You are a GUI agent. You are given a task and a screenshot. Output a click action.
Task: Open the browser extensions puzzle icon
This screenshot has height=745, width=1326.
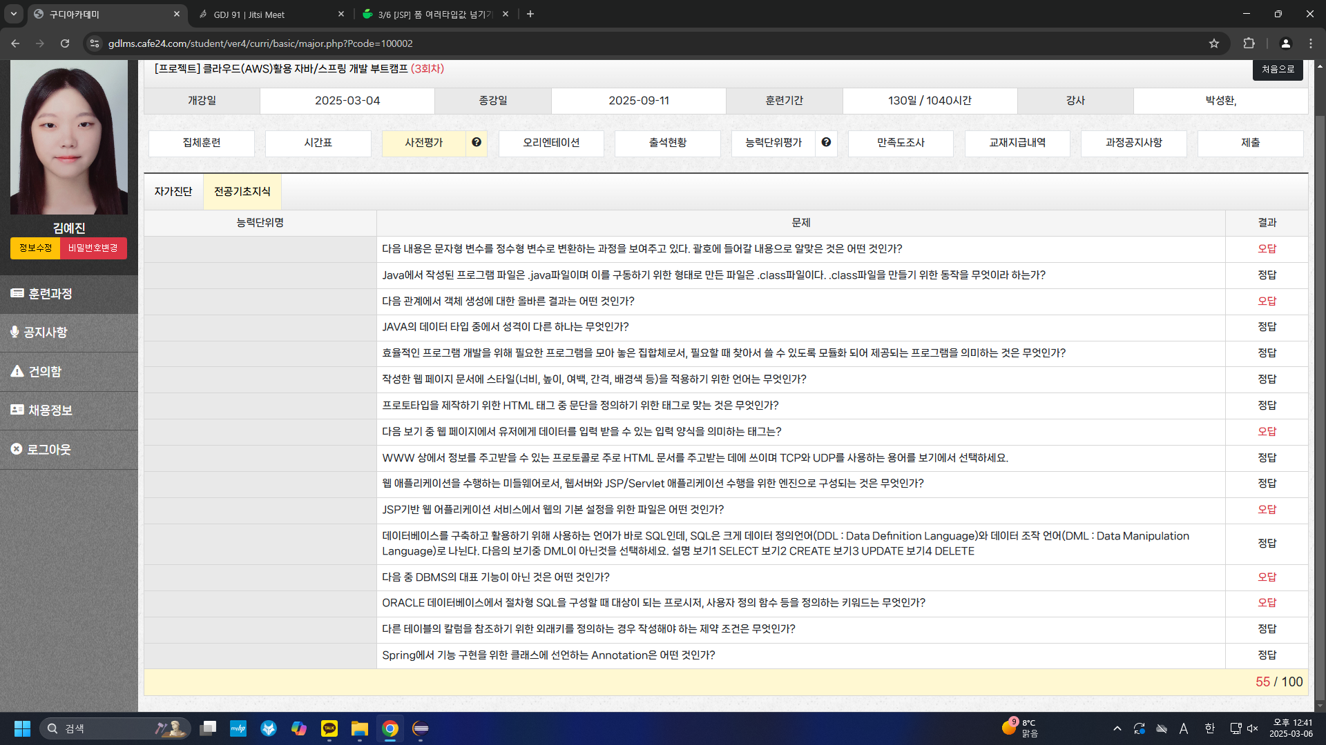[1249, 43]
